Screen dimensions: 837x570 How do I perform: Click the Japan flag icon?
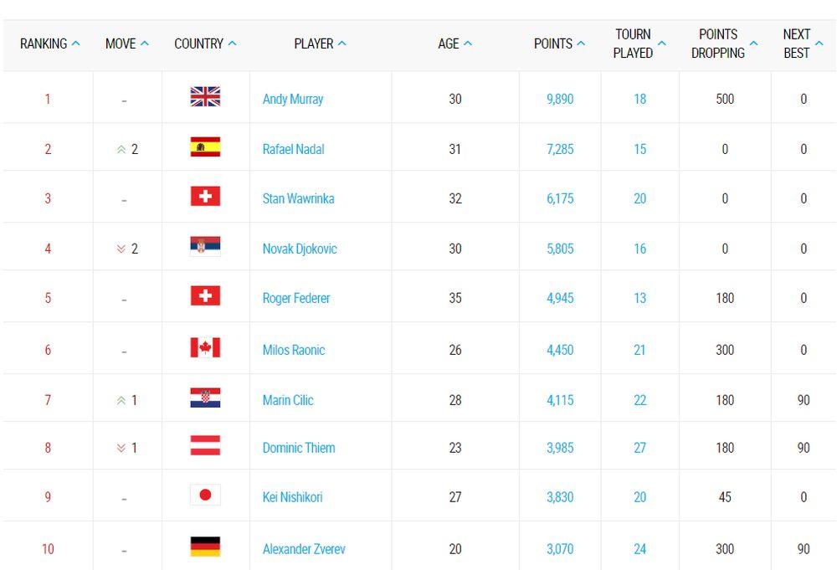point(205,496)
